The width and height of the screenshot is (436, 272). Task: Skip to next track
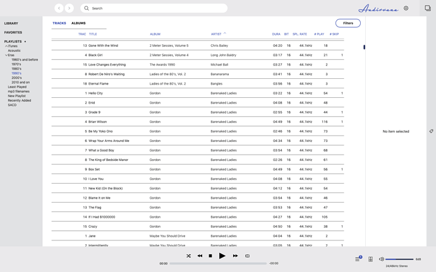click(235, 256)
